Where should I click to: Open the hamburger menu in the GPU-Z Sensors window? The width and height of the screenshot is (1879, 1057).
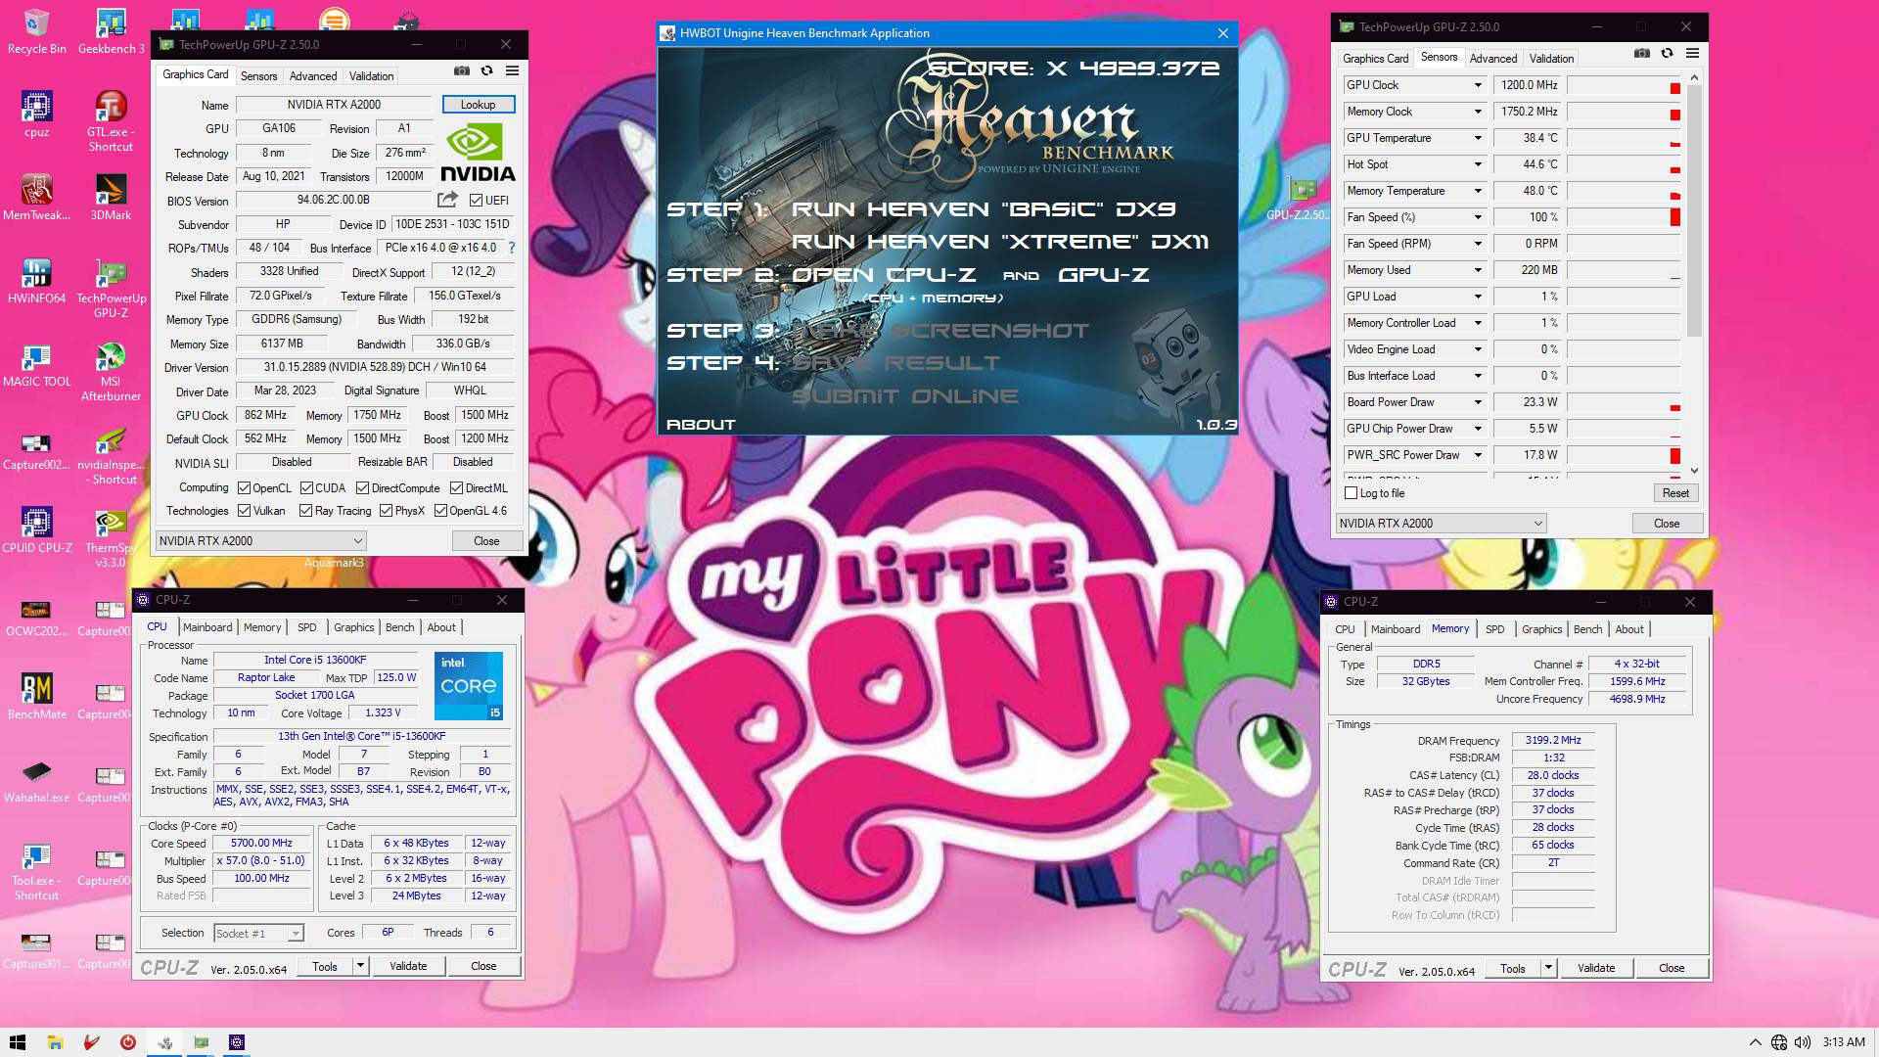click(1692, 53)
